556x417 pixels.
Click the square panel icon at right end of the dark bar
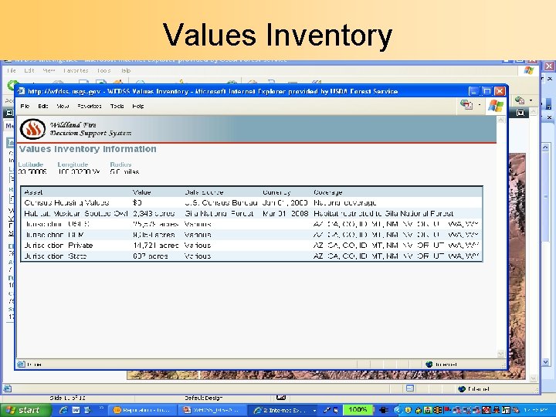tap(520, 113)
